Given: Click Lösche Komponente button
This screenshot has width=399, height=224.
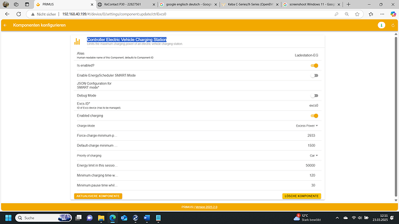Looking at the screenshot, I should (x=301, y=196).
